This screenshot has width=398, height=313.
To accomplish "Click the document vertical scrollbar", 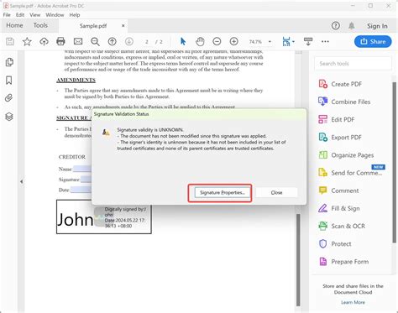I will click(x=299, y=260).
